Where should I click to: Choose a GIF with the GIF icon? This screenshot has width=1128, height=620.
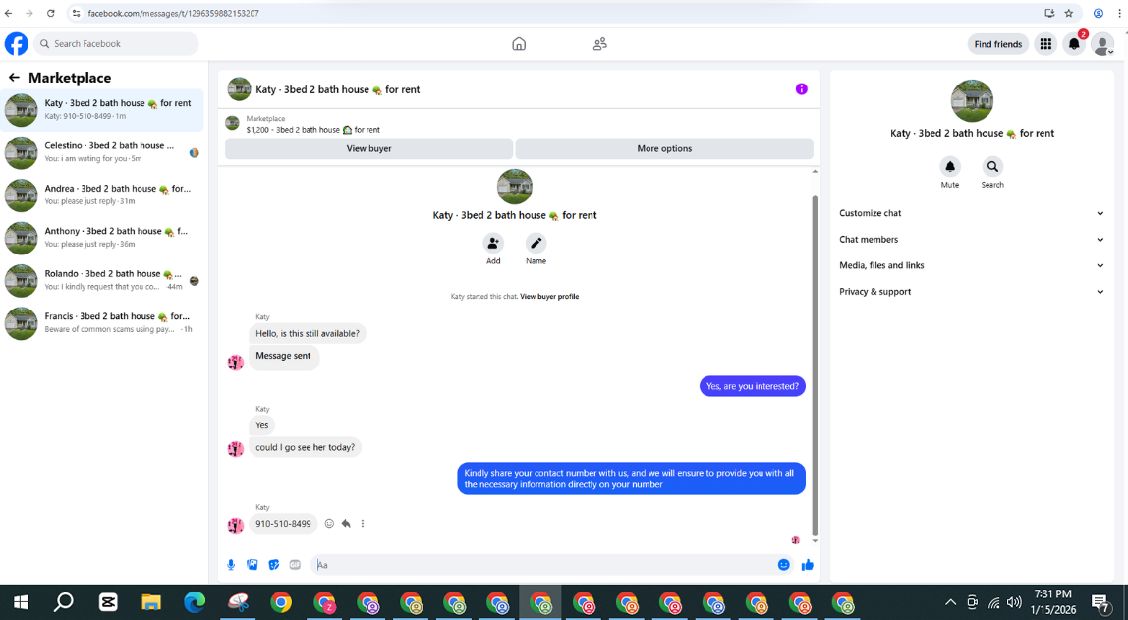(295, 565)
